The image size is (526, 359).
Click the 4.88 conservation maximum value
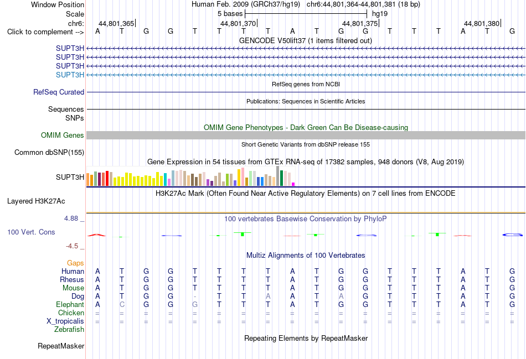click(71, 218)
